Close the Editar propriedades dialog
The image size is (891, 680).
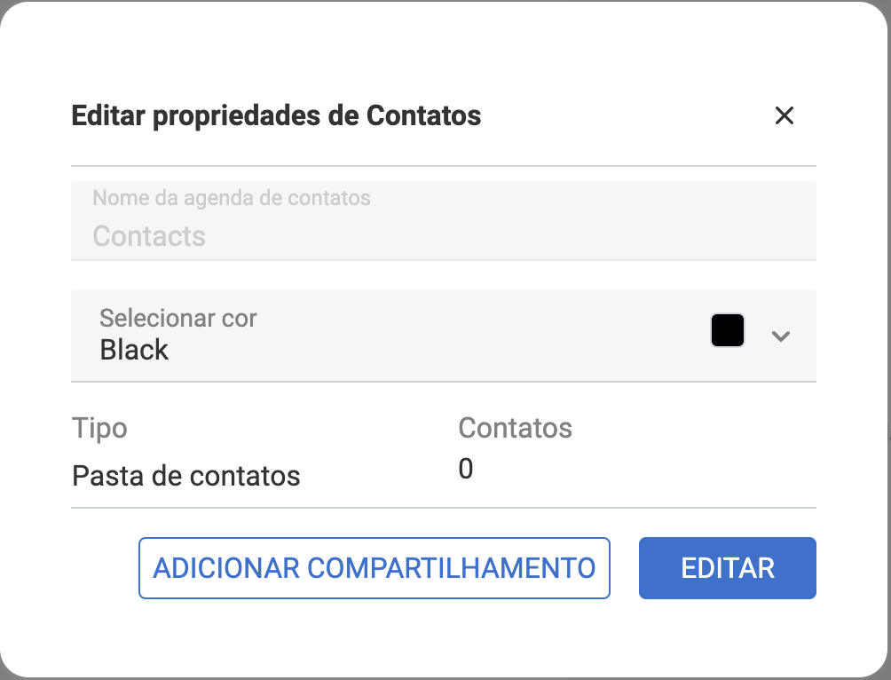(x=784, y=115)
